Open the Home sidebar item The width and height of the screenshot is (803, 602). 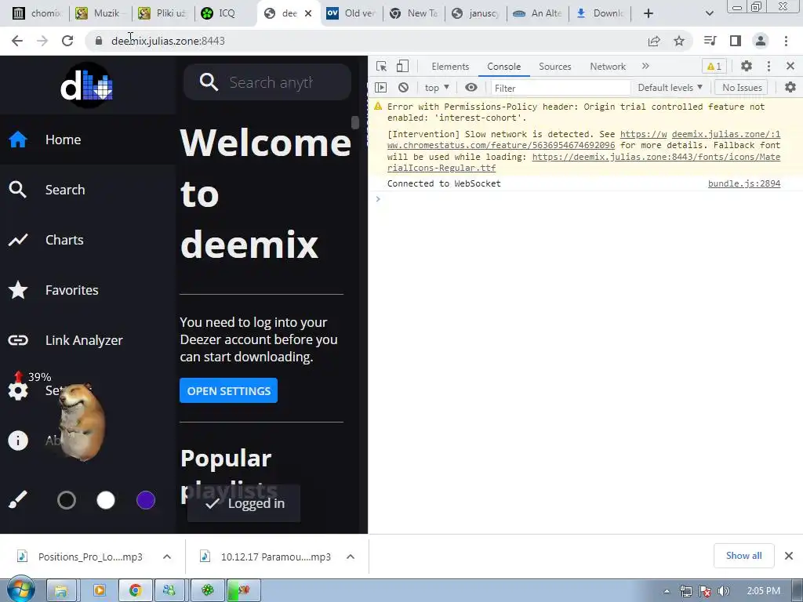tap(88, 140)
